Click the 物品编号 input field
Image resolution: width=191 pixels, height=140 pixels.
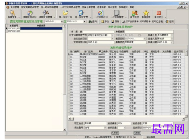point(124,123)
